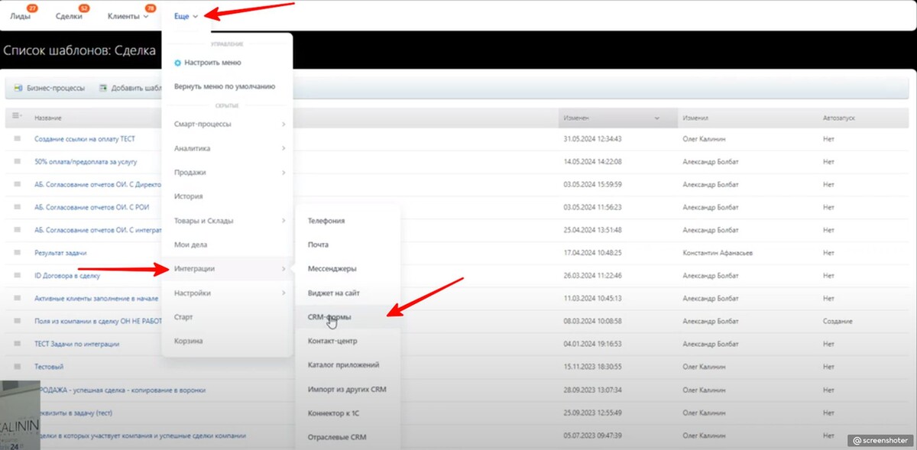Open row menu for ID Договора в сделку
Image resolution: width=917 pixels, height=450 pixels.
[17, 275]
